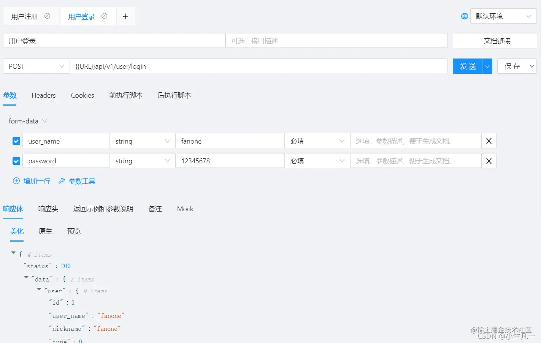The image size is (541, 343).
Task: Click the plus icon beside 增加一行
Action: coord(16,181)
